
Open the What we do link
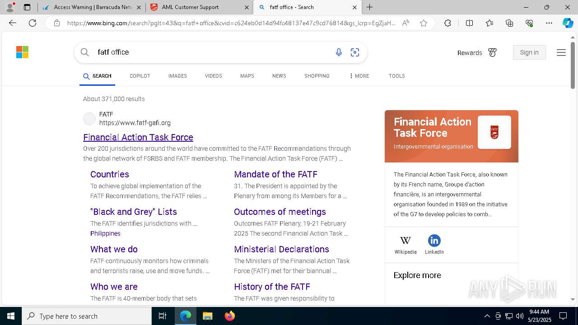tap(114, 249)
